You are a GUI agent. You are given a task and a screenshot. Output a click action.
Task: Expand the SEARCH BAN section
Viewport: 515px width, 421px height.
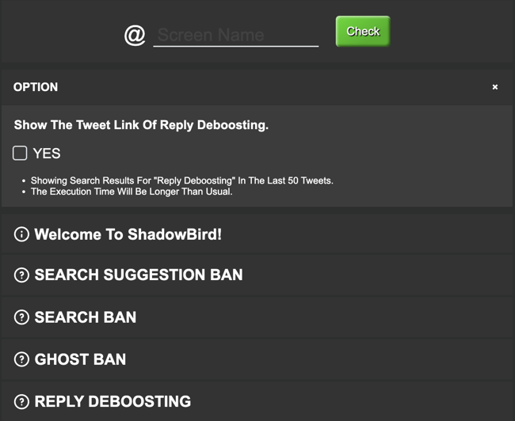click(257, 317)
